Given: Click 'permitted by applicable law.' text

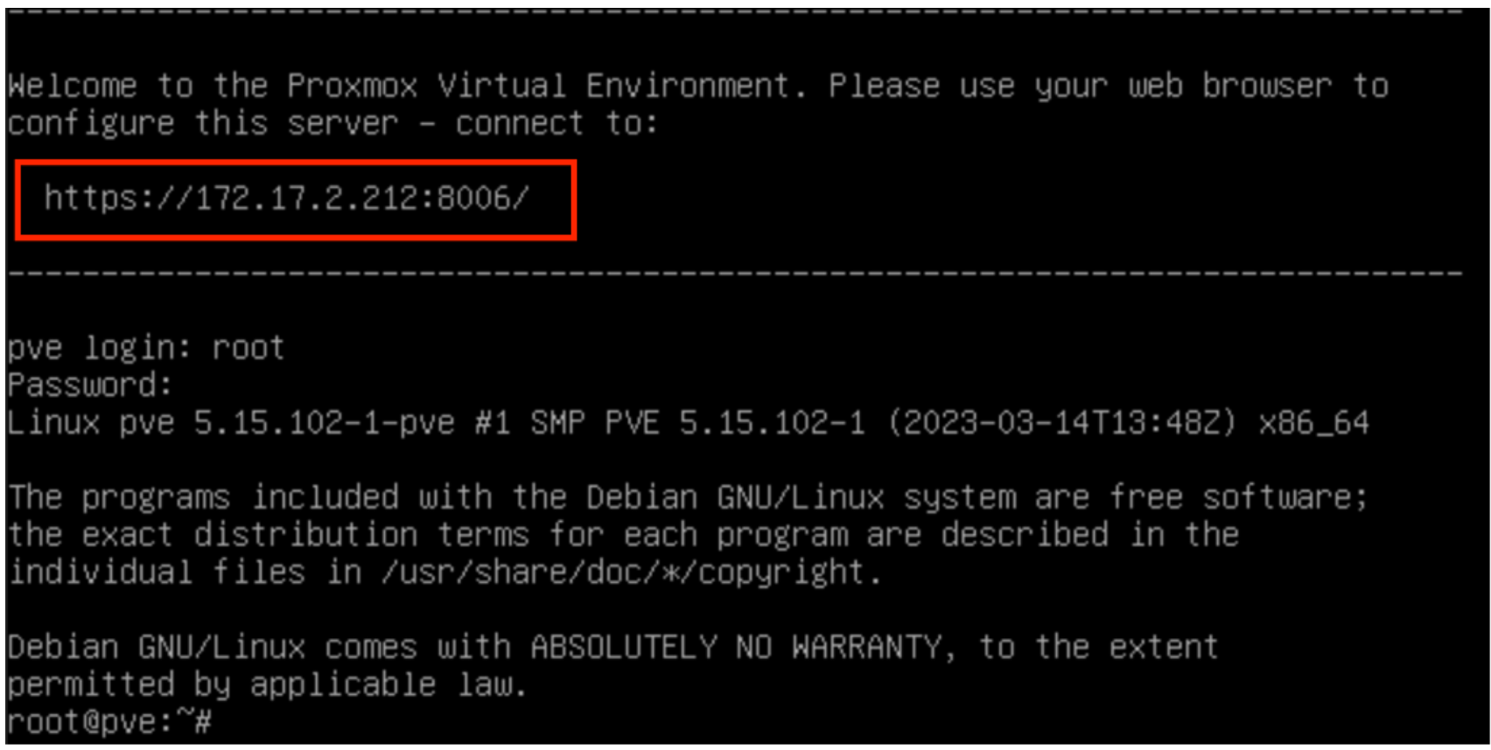Looking at the screenshot, I should click(x=267, y=684).
